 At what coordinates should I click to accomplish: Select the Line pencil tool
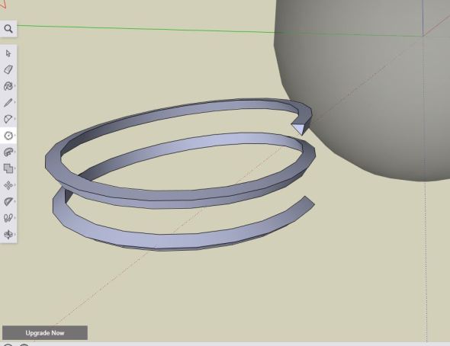8,103
